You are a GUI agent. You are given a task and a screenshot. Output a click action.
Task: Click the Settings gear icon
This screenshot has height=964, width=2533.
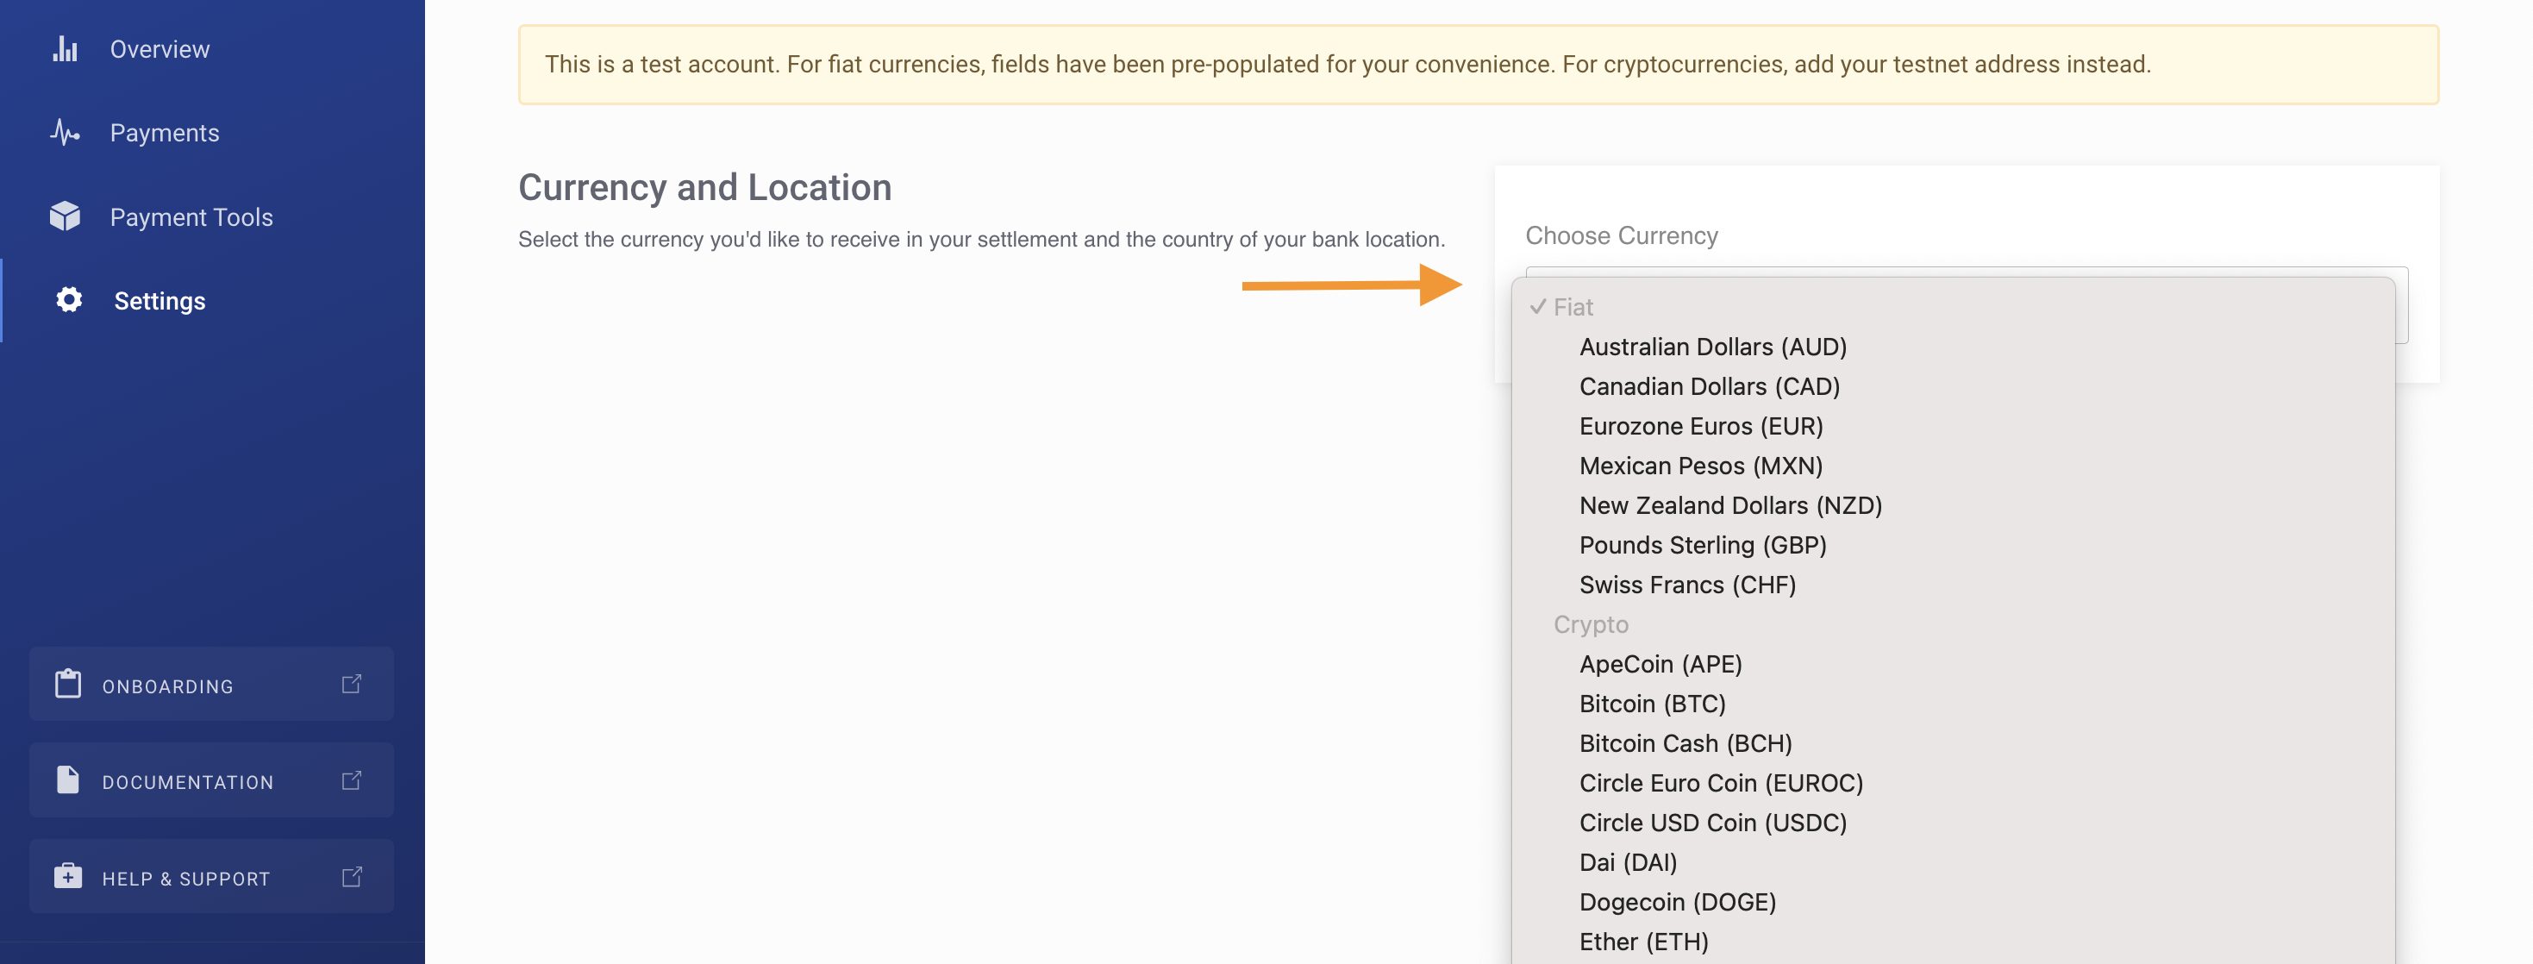click(x=69, y=300)
